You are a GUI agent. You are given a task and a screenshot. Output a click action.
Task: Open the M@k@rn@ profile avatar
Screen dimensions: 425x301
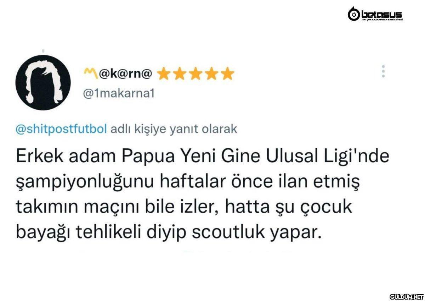tap(43, 83)
